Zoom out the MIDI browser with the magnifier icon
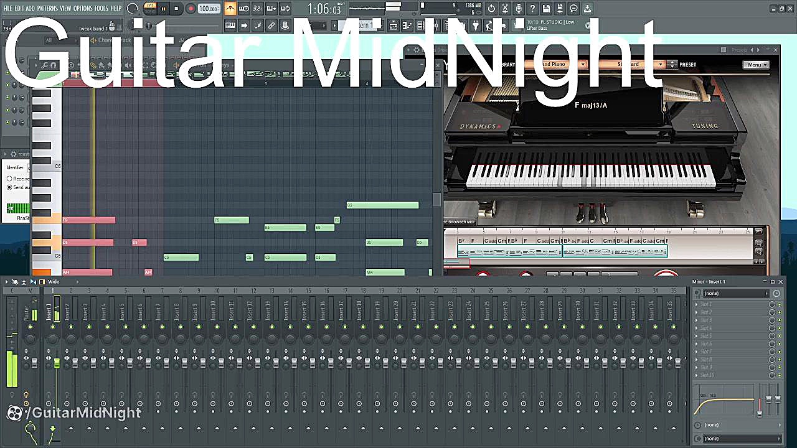797x448 pixels. point(758,252)
